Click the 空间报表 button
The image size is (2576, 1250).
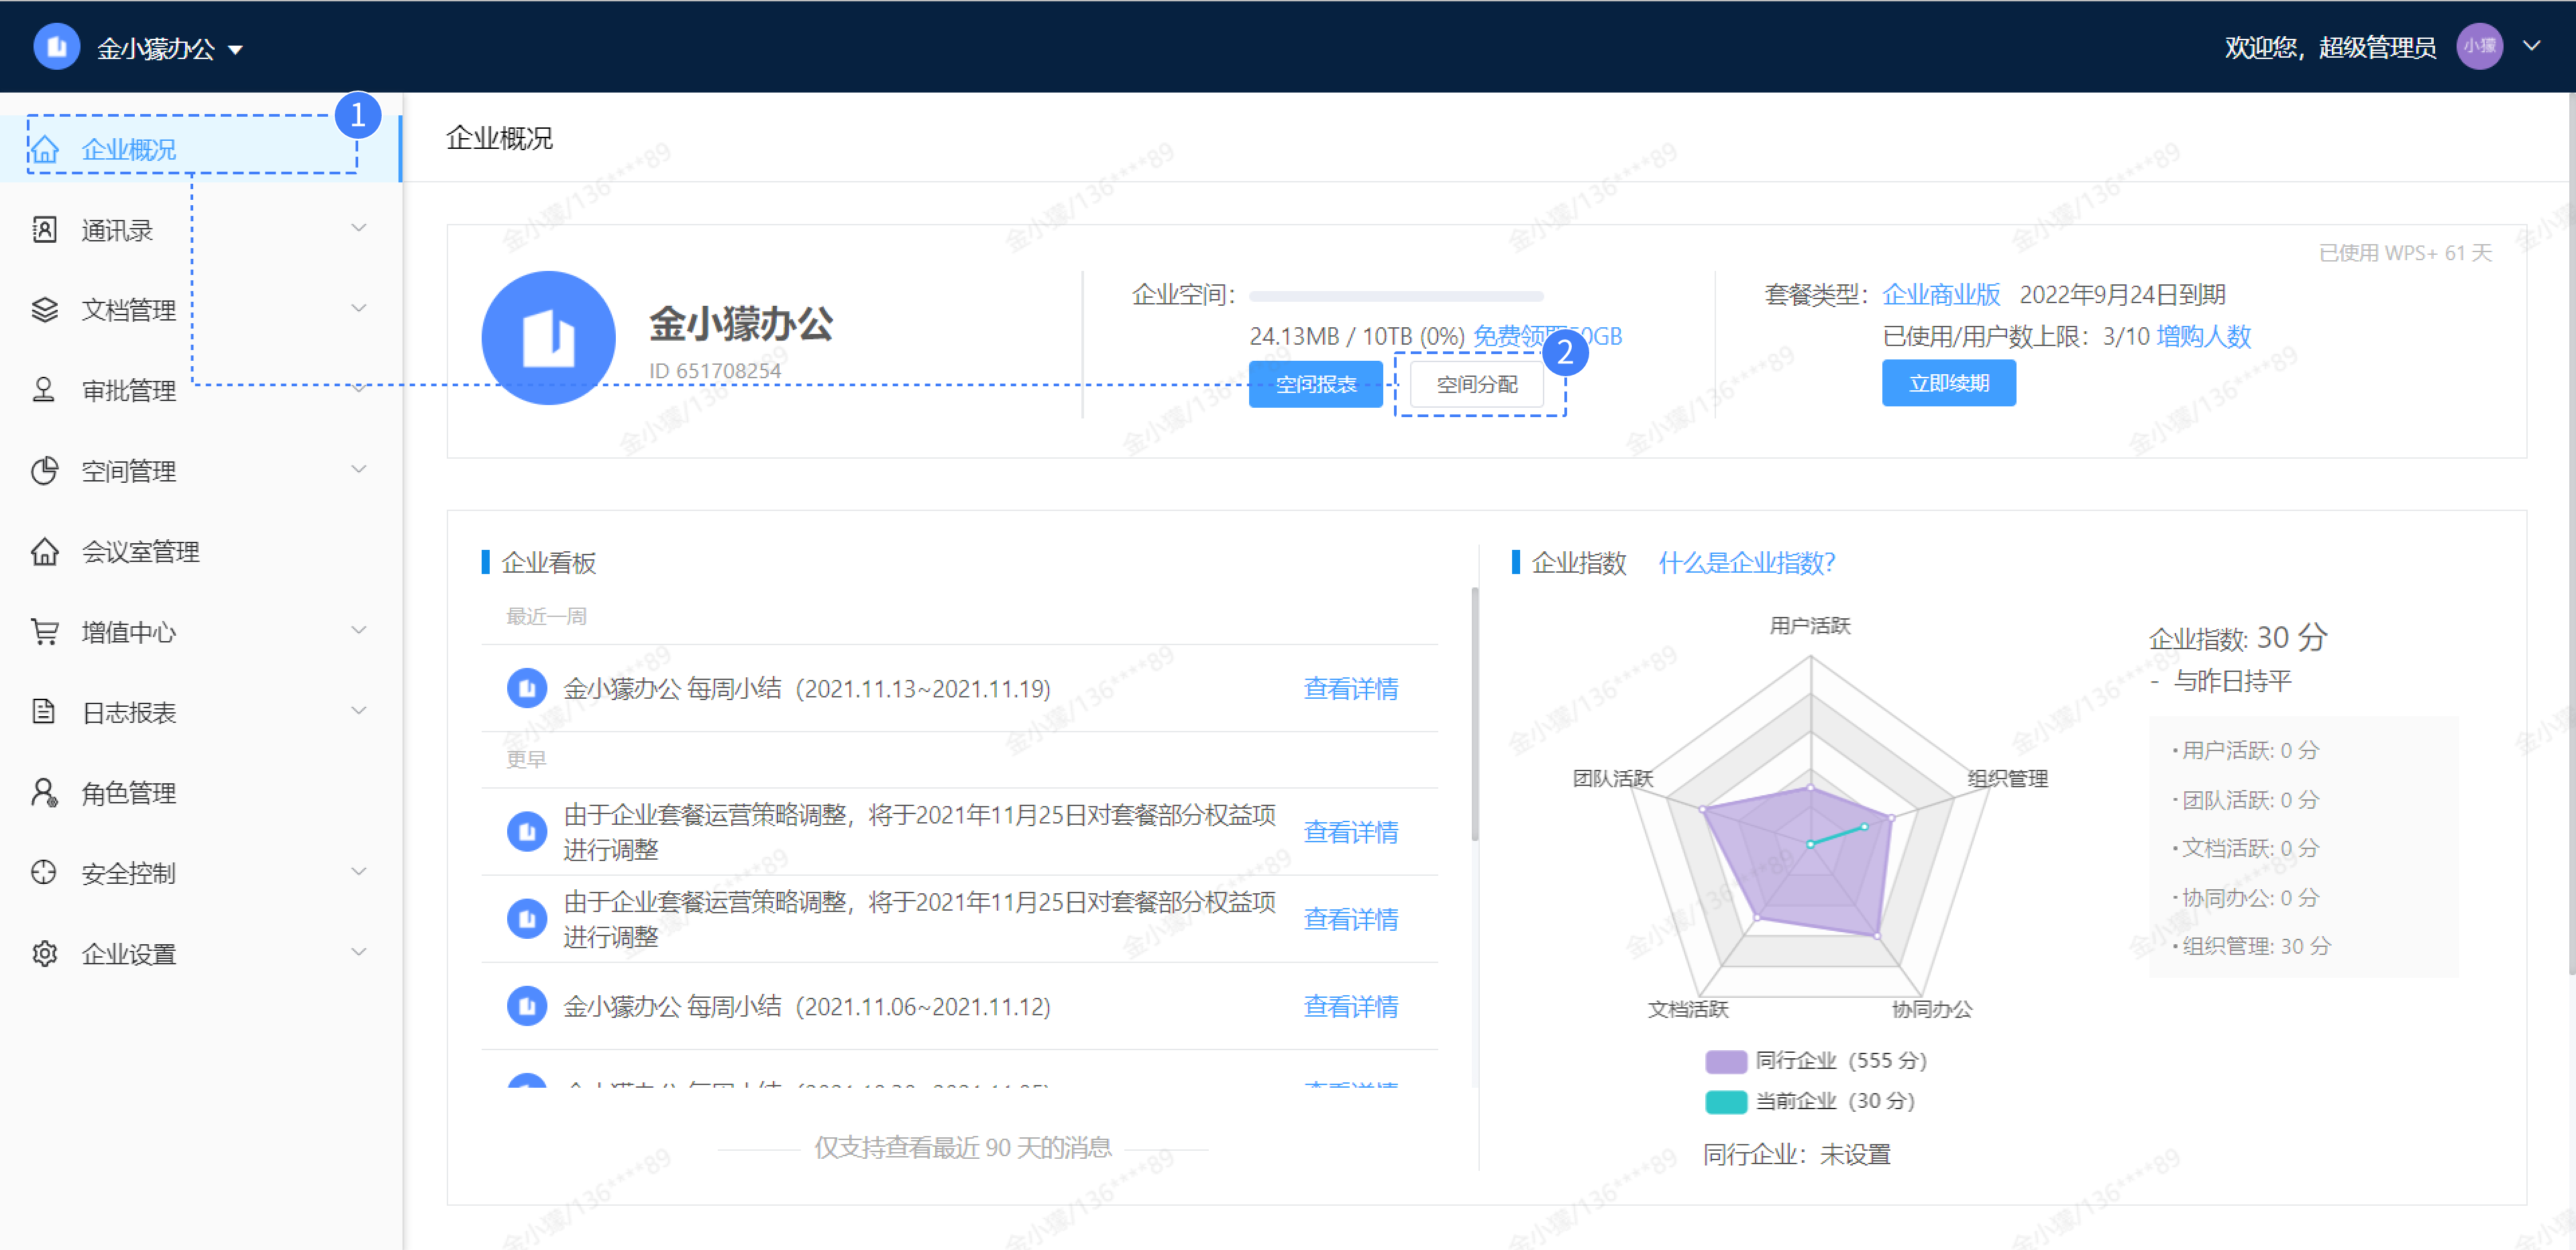click(1315, 384)
